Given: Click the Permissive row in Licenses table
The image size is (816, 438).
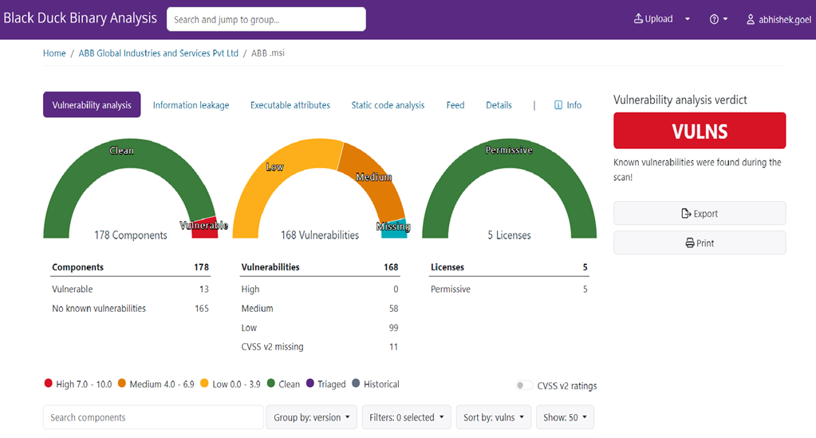Looking at the screenshot, I should [509, 289].
